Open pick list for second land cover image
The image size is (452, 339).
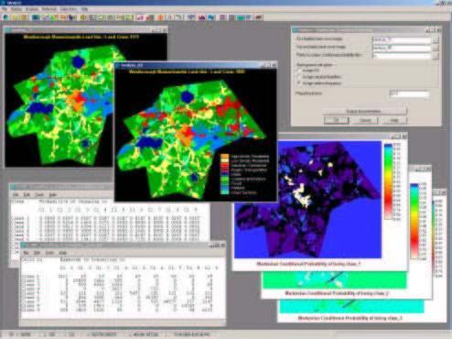pyautogui.click(x=436, y=48)
